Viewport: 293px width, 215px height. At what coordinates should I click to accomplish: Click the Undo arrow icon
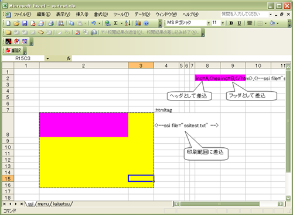[x=94, y=23]
